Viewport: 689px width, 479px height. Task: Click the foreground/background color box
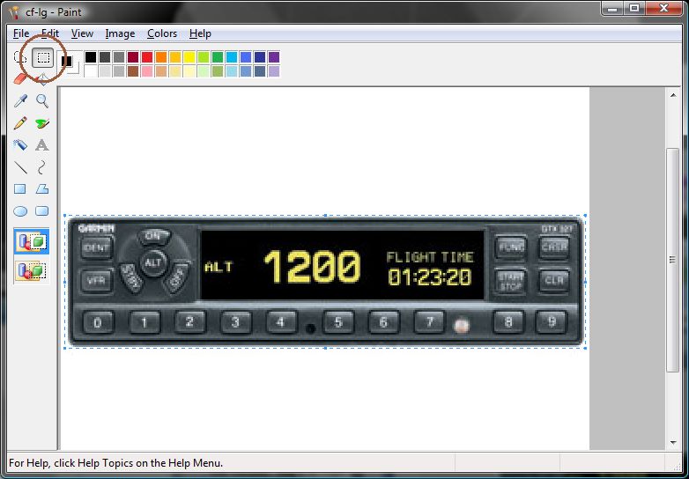click(70, 63)
